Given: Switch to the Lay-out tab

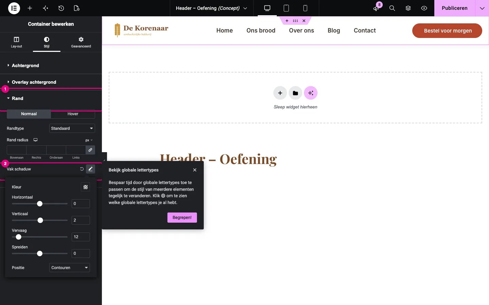Looking at the screenshot, I should [x=16, y=42].
